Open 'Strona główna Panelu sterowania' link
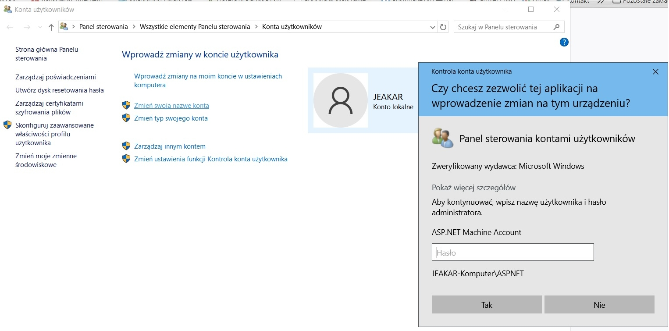669x331 pixels. click(x=46, y=54)
